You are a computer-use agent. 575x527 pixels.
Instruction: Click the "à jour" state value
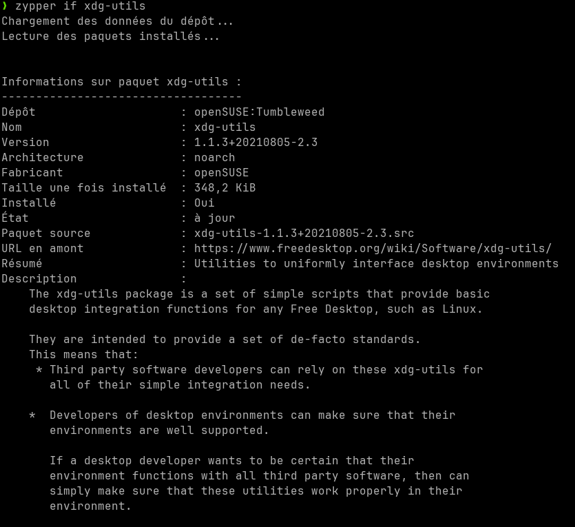[x=214, y=218]
